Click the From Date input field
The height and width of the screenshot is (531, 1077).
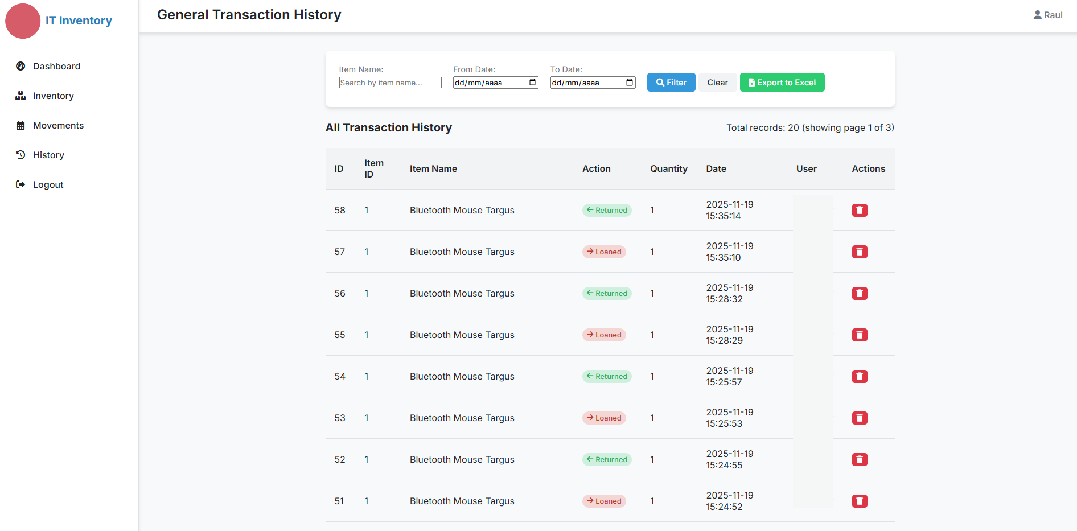496,83
